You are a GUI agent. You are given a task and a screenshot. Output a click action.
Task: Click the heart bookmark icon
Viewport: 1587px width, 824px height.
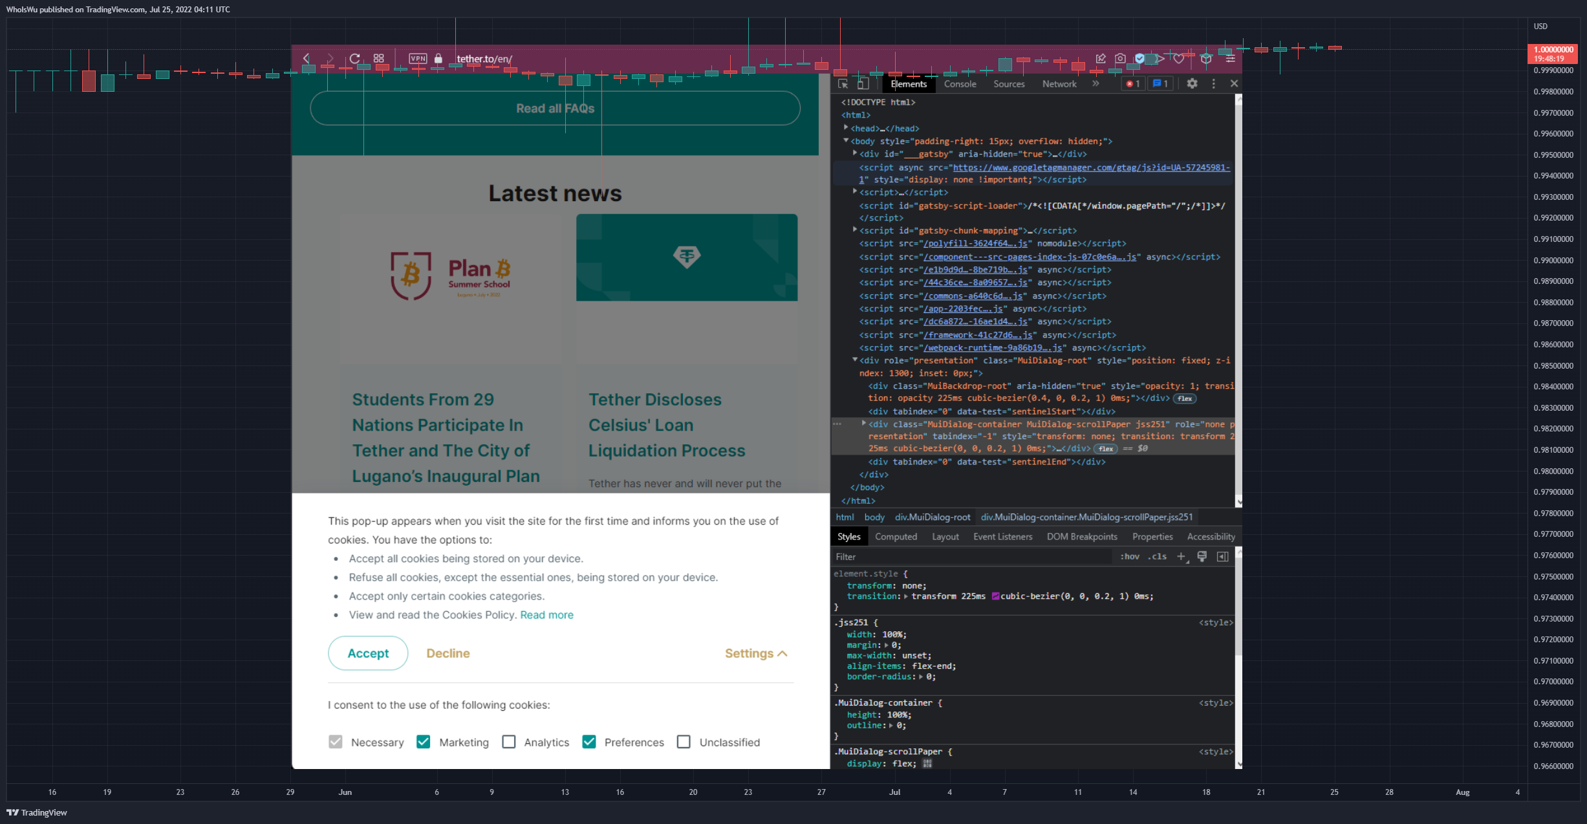pos(1179,59)
